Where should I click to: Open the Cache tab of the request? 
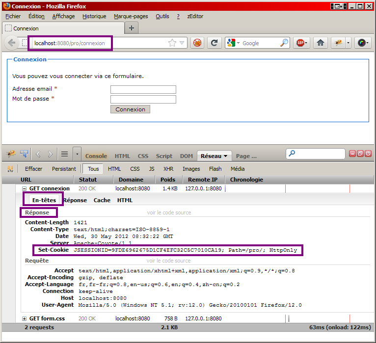point(102,200)
